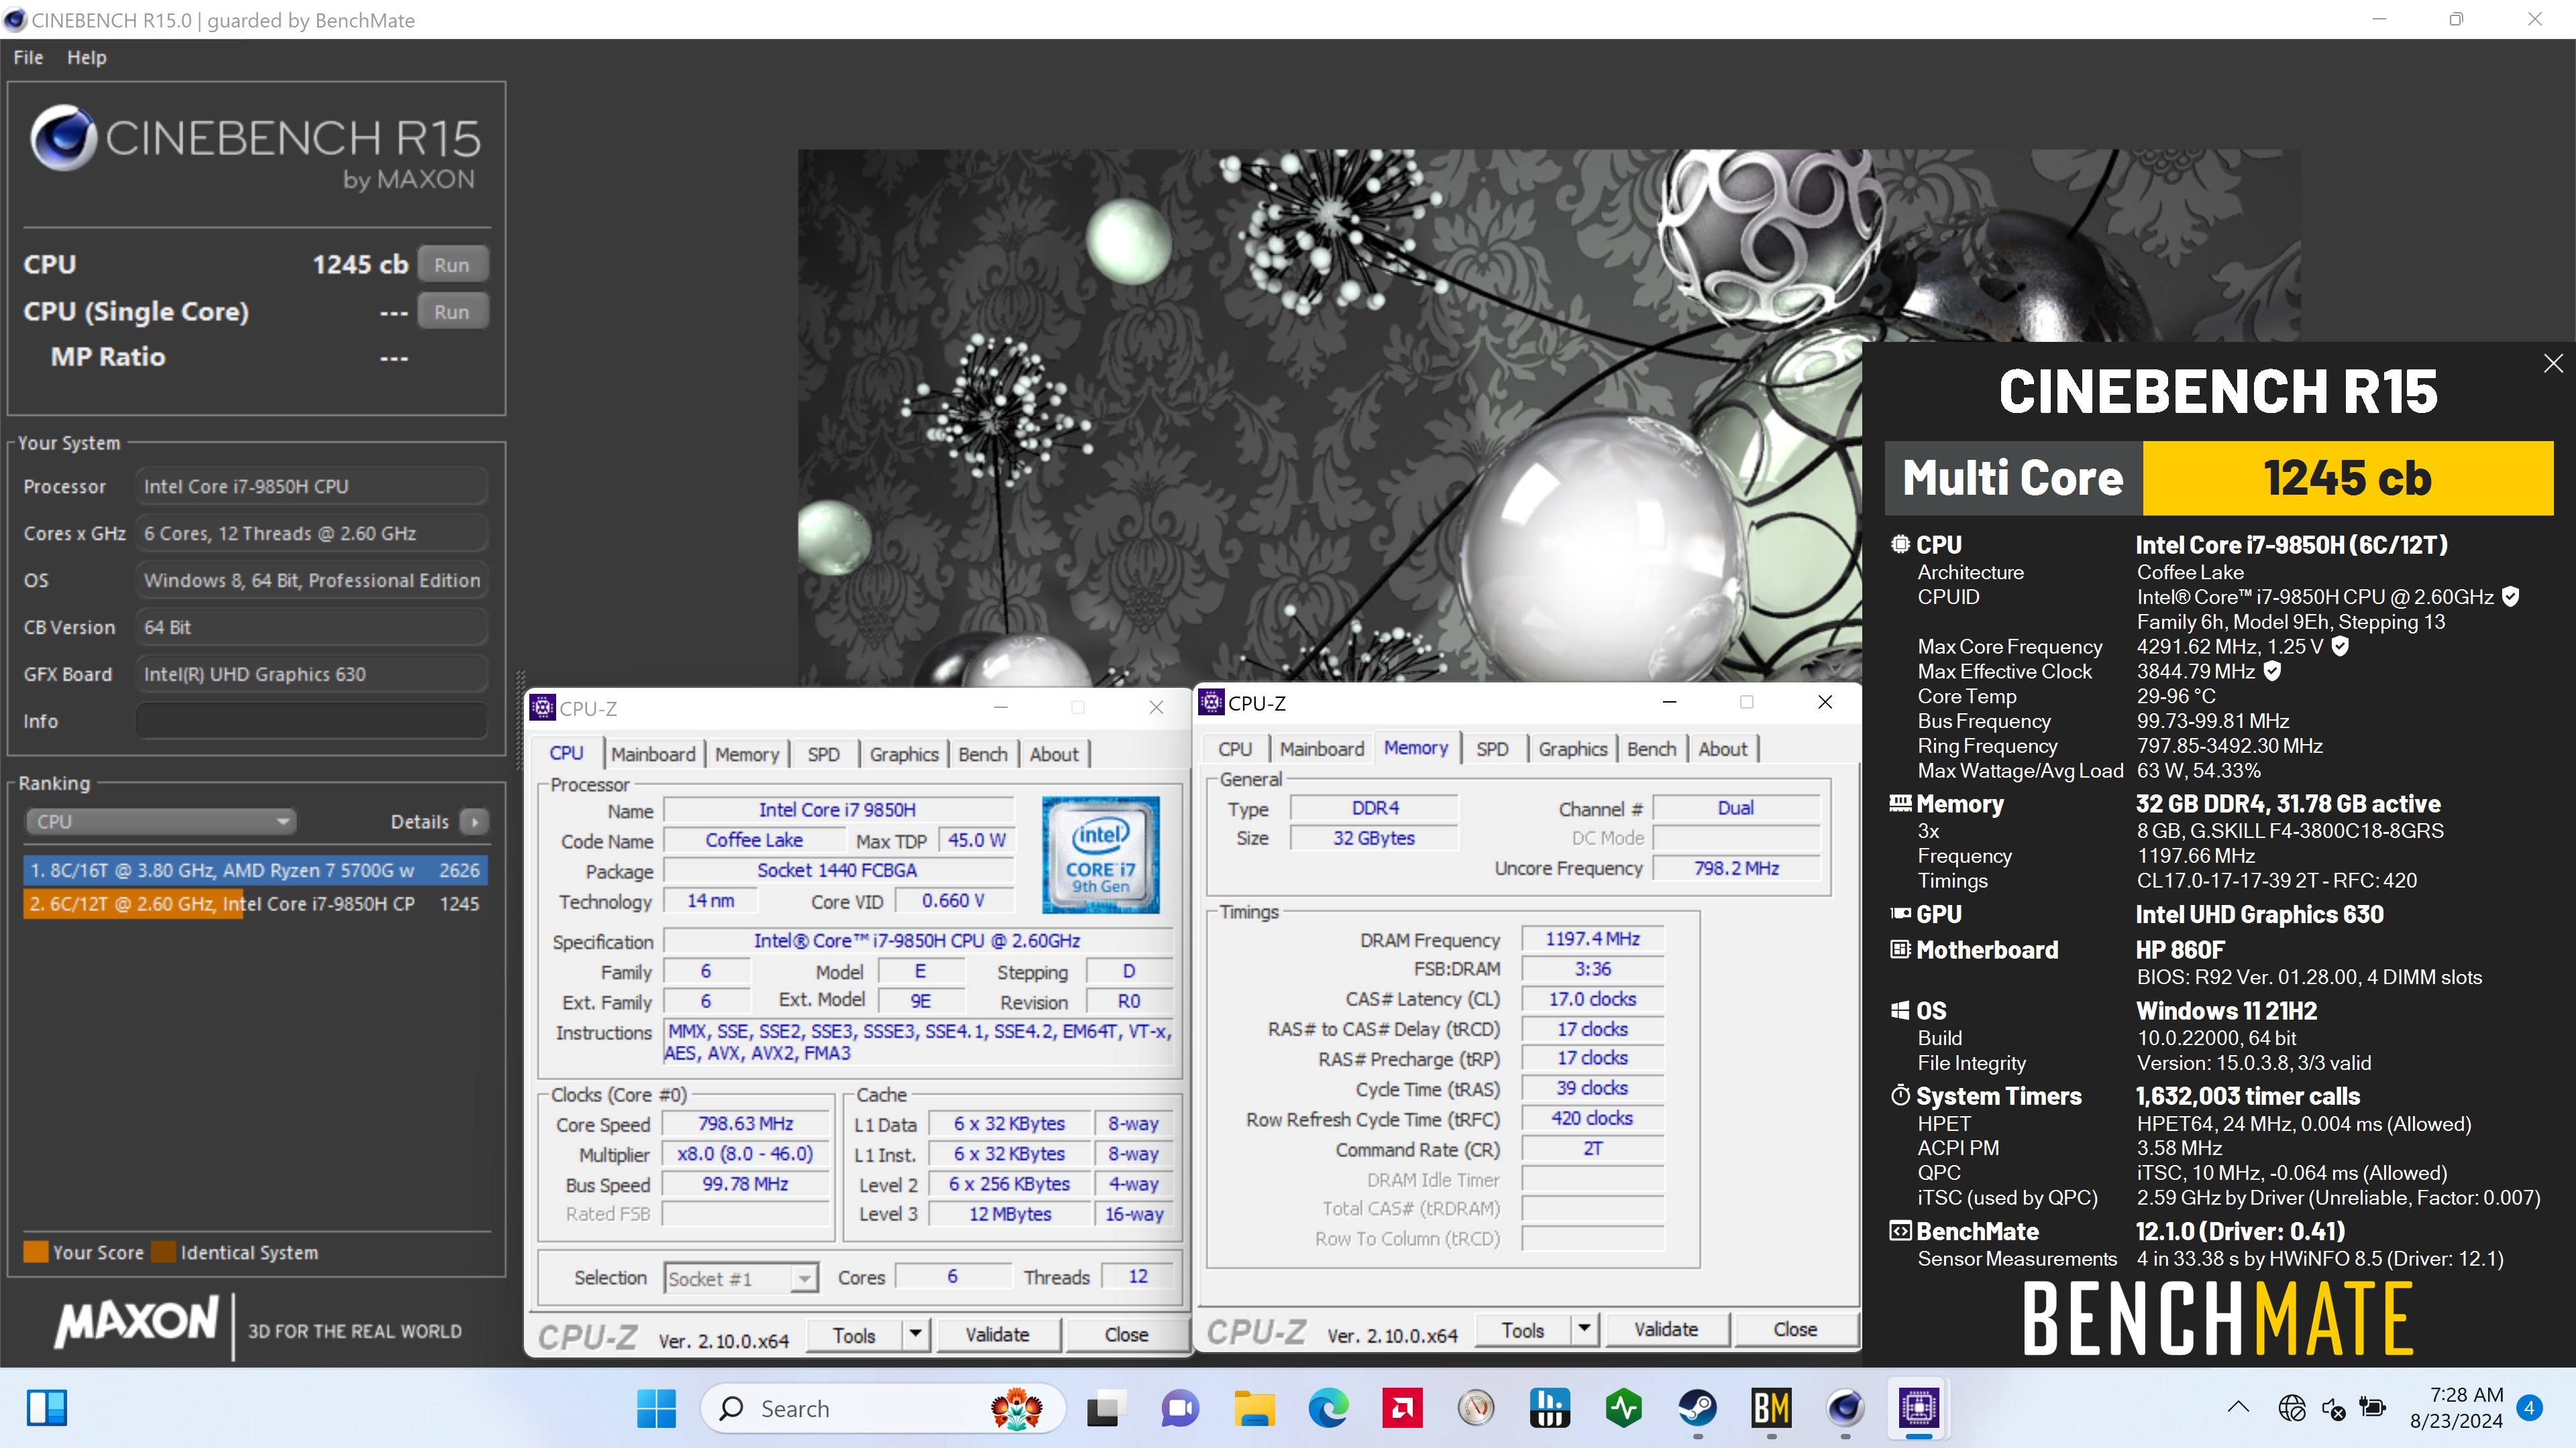Click Close button in left CPU-Z window
The image size is (2576, 1448).
click(x=1126, y=1335)
